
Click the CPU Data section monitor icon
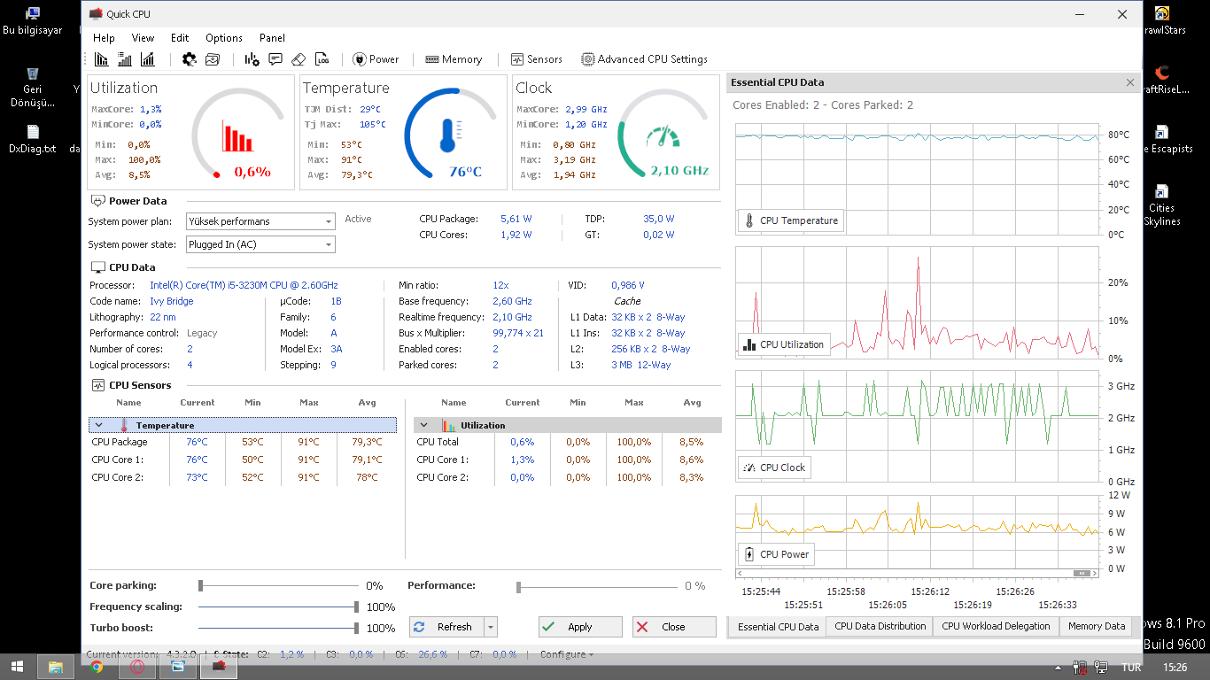[97, 267]
